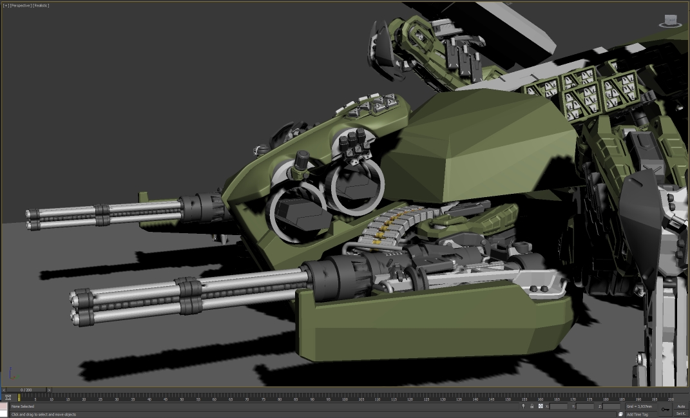This screenshot has width=690, height=418.
Task: Click the ViewCube in the viewport corner
Action: (x=671, y=21)
